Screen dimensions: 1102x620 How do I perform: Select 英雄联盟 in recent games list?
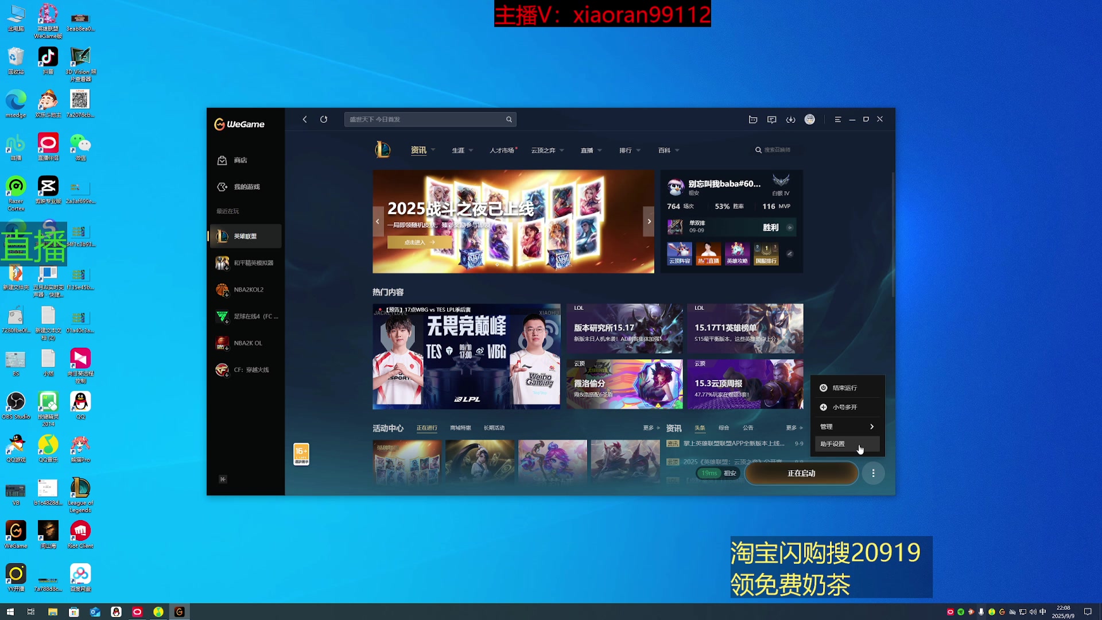click(x=246, y=236)
